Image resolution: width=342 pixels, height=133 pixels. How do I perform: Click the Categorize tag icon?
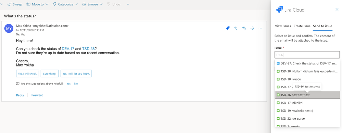click(x=54, y=4)
